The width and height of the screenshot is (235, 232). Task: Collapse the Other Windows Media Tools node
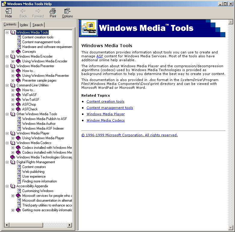click(7, 114)
